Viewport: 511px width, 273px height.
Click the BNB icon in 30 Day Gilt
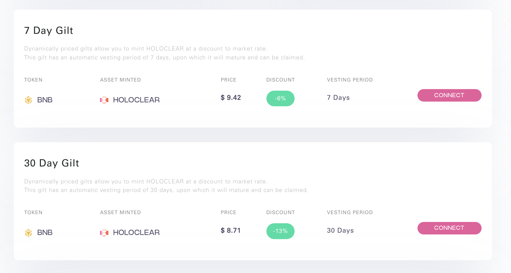click(x=28, y=233)
